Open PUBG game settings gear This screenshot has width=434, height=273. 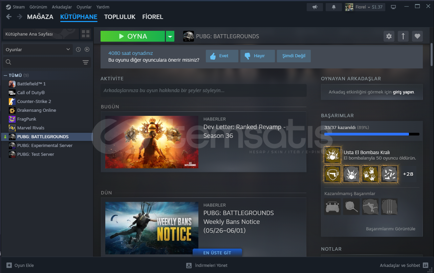coord(389,36)
